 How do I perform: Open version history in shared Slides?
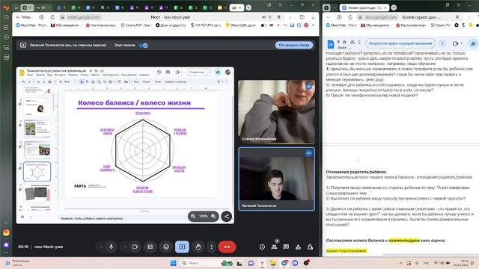pyautogui.click(x=159, y=72)
